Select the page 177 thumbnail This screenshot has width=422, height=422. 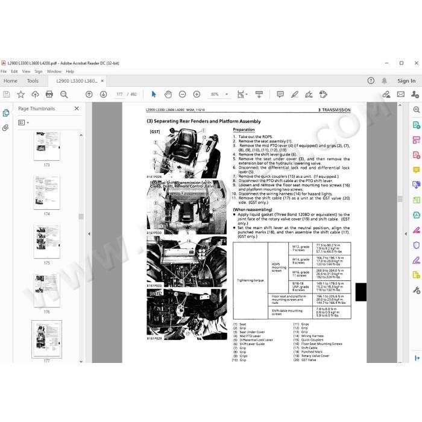[47, 339]
